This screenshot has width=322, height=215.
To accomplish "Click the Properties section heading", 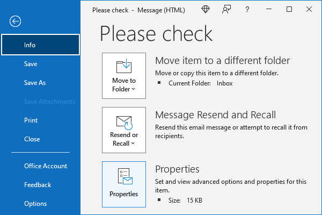I will 177,169.
